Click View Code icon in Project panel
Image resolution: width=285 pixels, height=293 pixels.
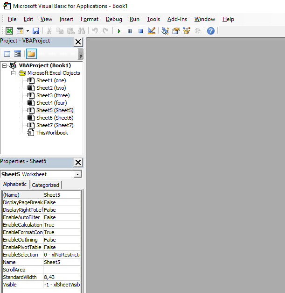click(7, 54)
